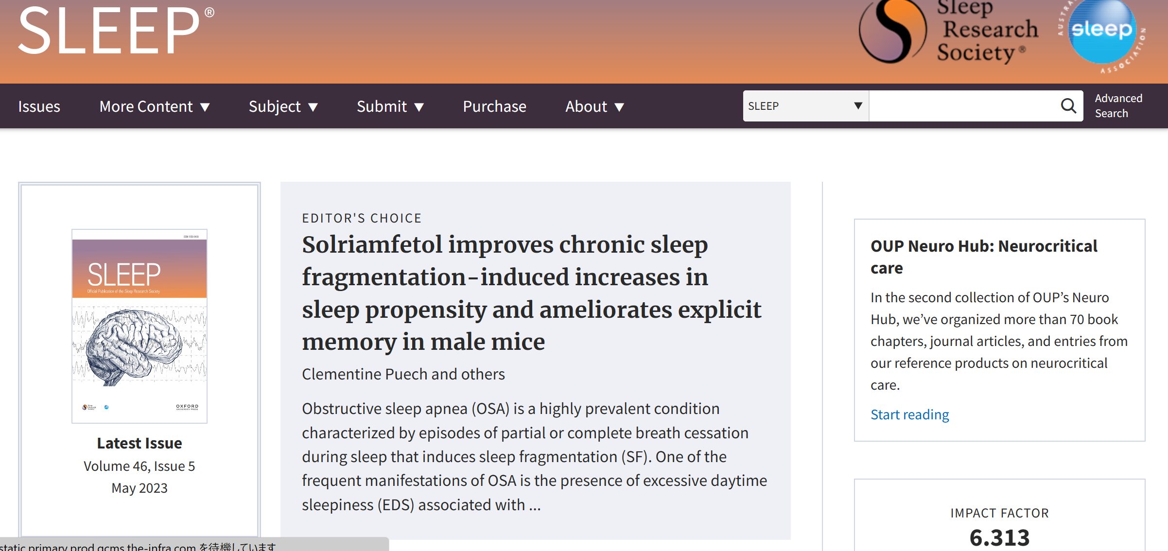Expand the More Content menu
The image size is (1168, 551).
[155, 106]
